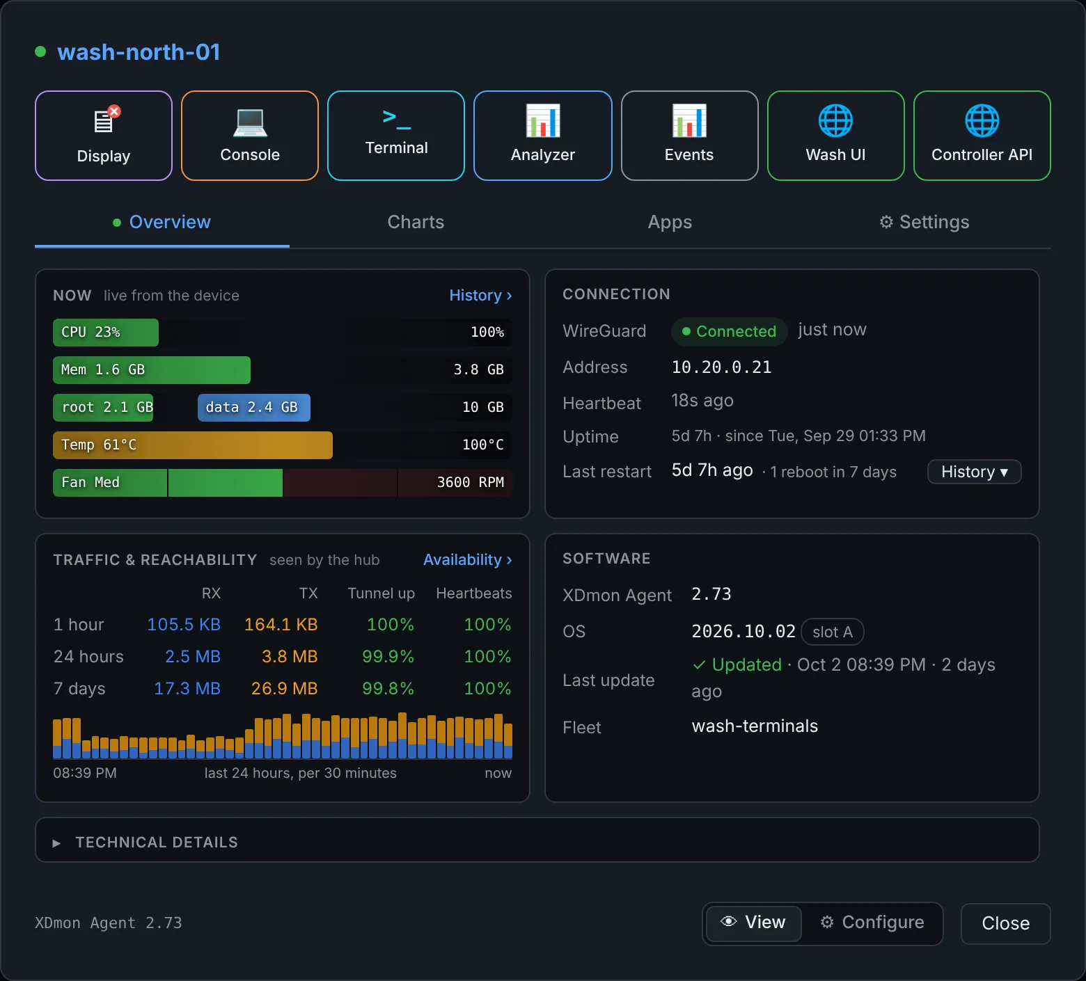
Task: Click the eye icon on View
Action: click(729, 922)
